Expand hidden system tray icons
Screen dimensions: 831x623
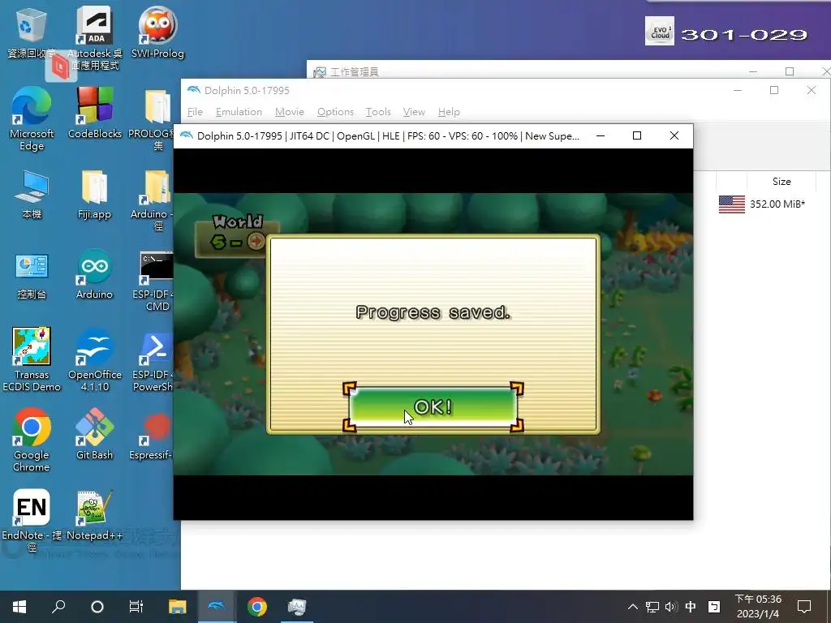(x=633, y=607)
